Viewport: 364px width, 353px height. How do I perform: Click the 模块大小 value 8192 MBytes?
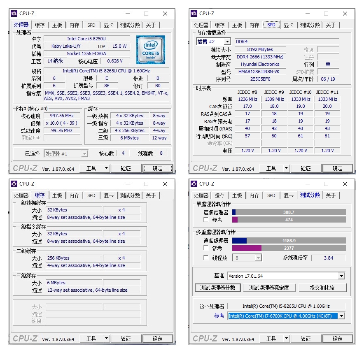[260, 49]
